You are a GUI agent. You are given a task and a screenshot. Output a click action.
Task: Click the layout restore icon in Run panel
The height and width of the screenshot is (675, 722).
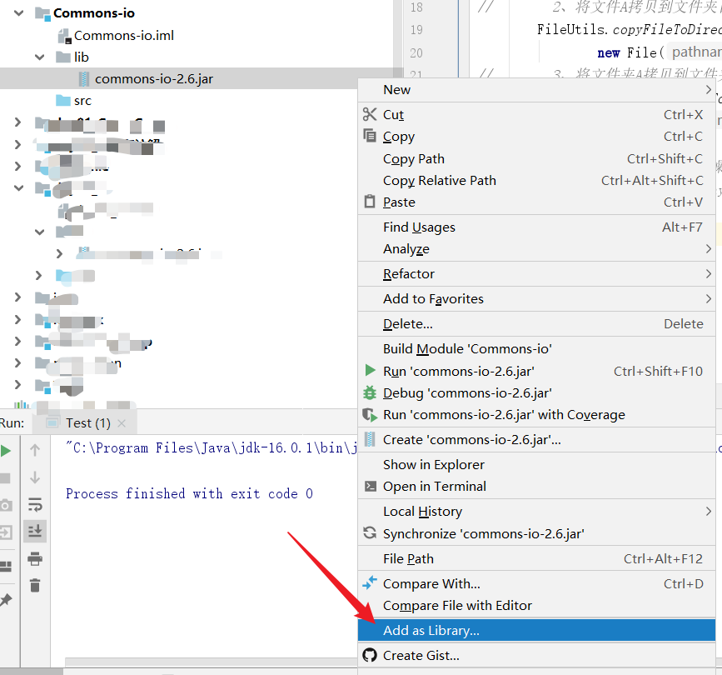[6, 567]
